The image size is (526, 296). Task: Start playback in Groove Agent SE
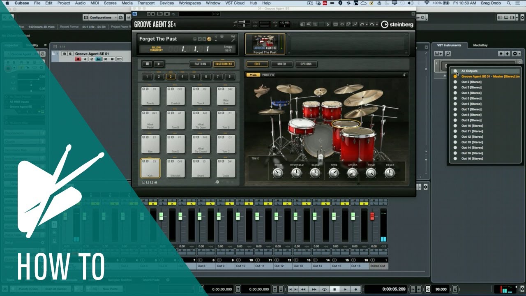[159, 64]
